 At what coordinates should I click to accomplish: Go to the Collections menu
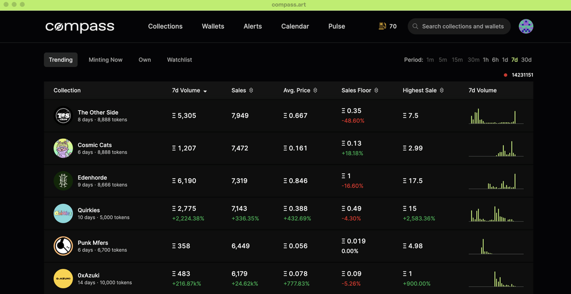click(166, 26)
